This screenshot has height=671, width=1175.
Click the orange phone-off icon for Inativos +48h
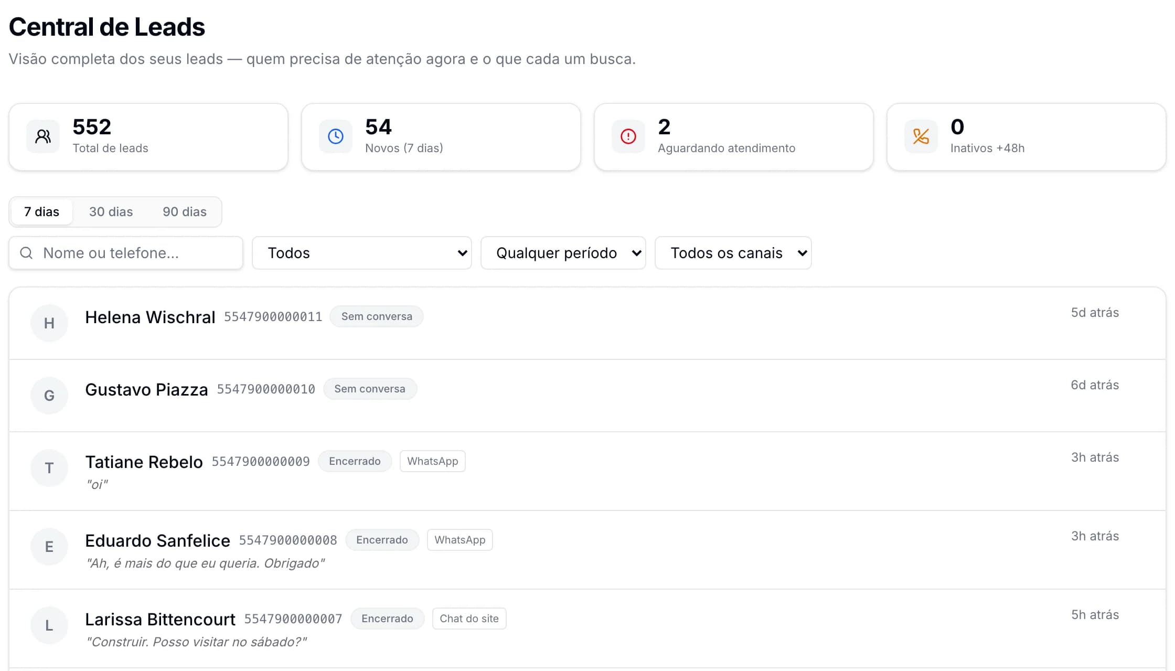click(x=921, y=136)
